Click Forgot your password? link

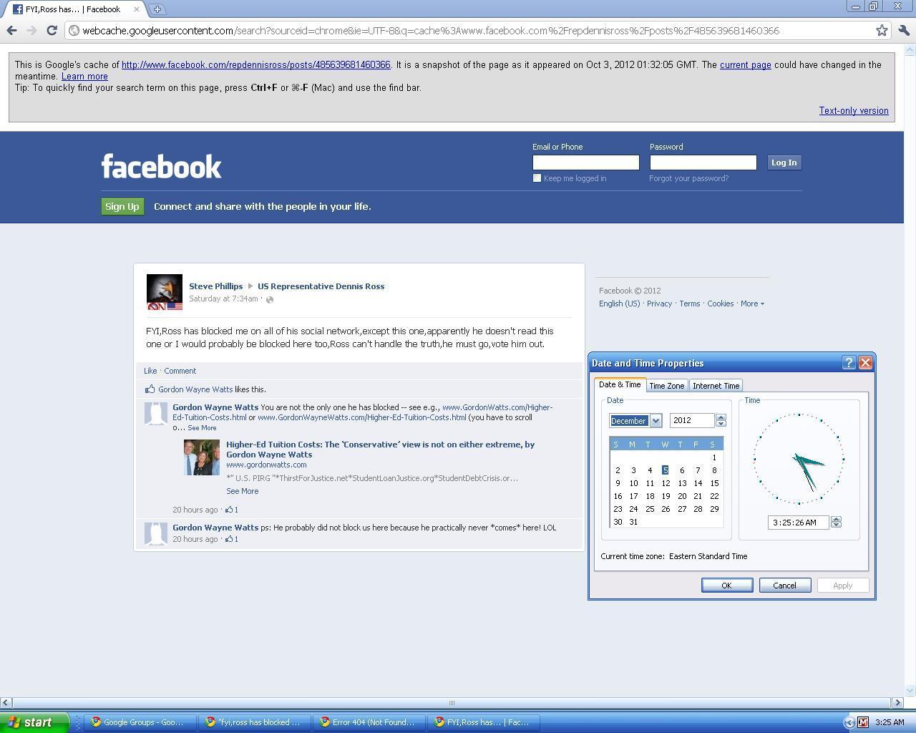pyautogui.click(x=688, y=178)
